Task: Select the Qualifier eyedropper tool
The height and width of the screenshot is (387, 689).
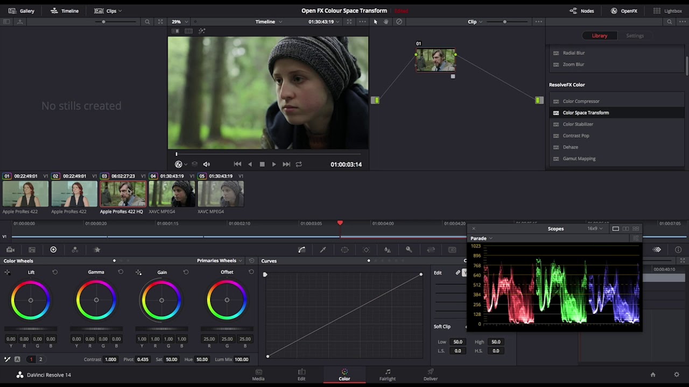Action: (323, 250)
